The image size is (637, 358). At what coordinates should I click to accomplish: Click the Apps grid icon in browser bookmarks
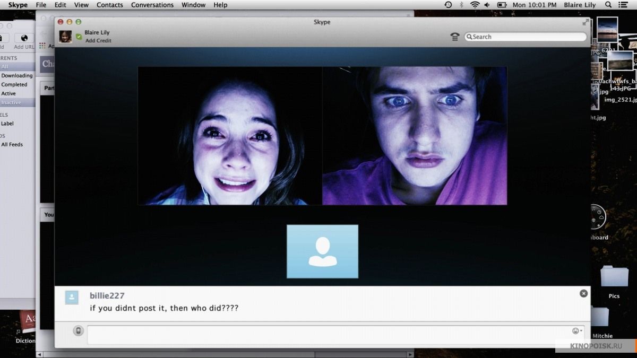pyautogui.click(x=42, y=46)
